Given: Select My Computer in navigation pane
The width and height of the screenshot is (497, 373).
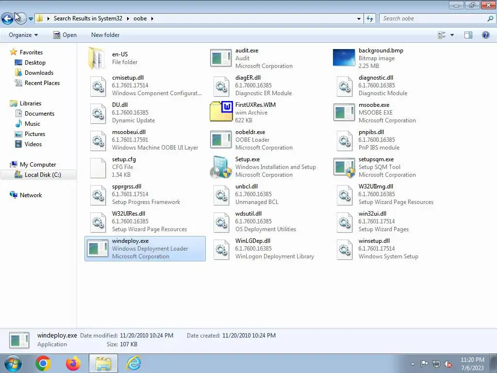Looking at the screenshot, I should click(x=38, y=165).
